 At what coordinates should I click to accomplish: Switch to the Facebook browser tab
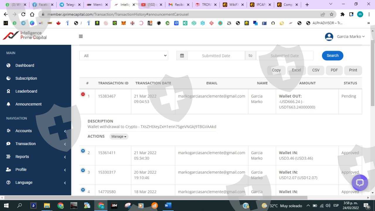click(x=43, y=5)
